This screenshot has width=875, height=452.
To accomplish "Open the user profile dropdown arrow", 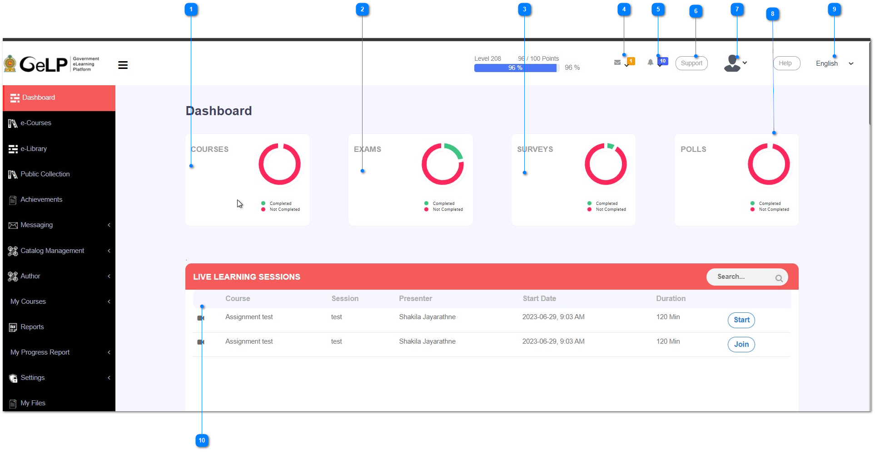I will [x=745, y=63].
